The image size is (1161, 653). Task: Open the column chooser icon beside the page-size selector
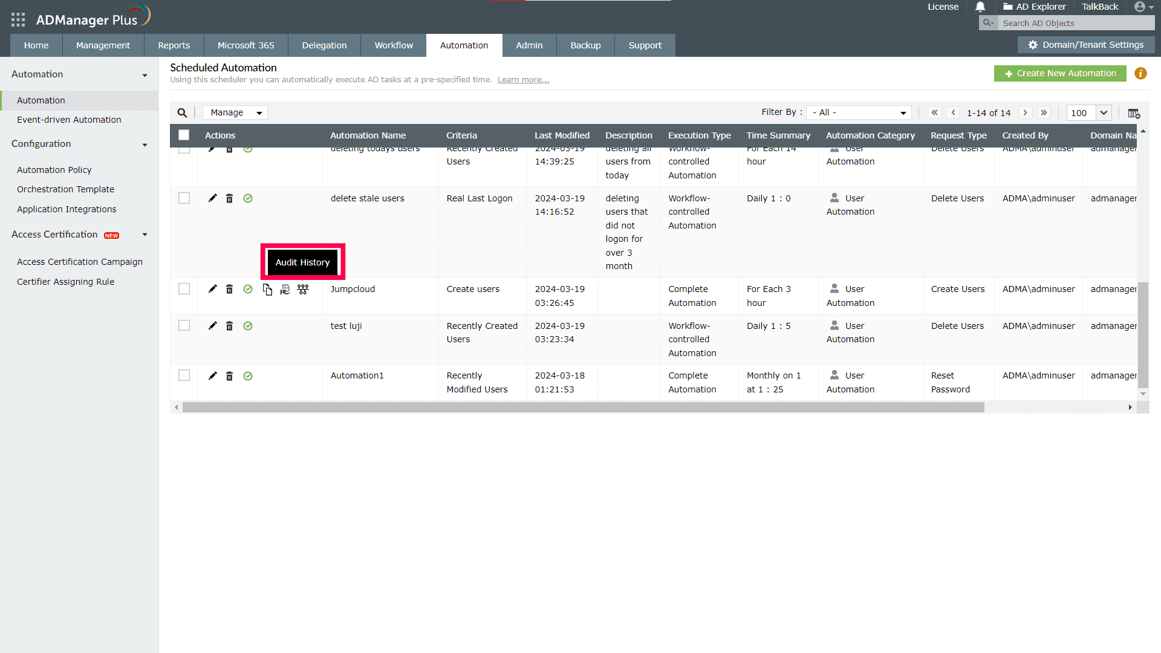[x=1134, y=114]
